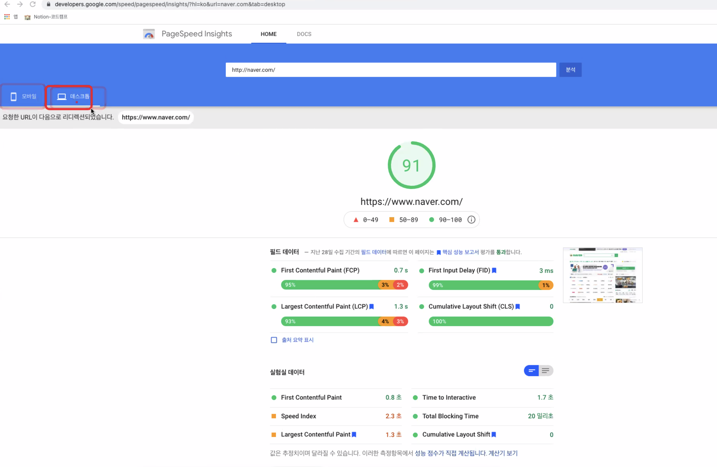The width and height of the screenshot is (717, 467).
Task: Open the DOCS navigation tab
Action: (x=304, y=34)
